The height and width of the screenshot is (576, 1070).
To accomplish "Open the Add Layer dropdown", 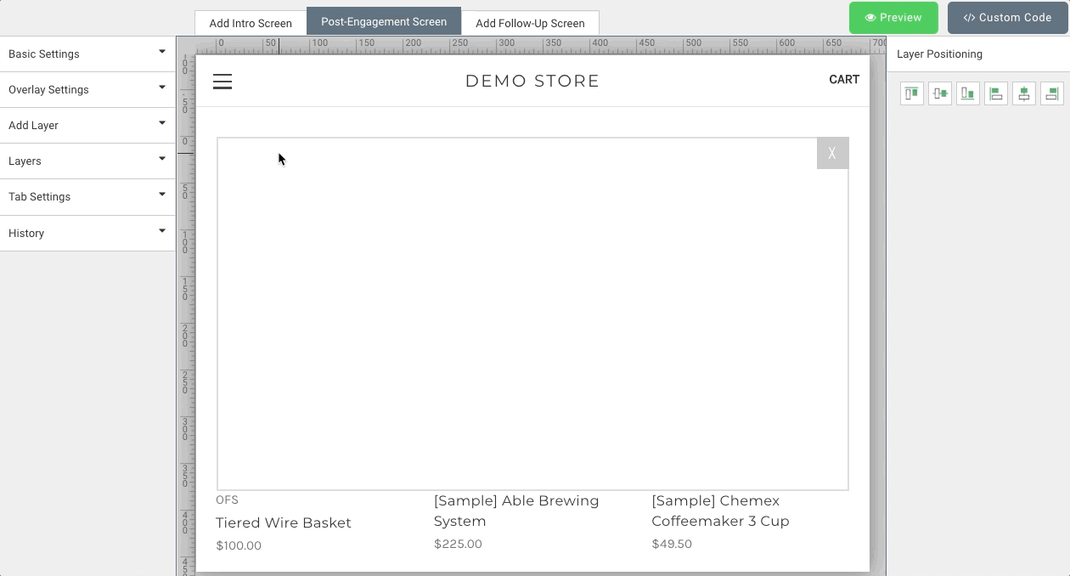I will click(x=87, y=125).
